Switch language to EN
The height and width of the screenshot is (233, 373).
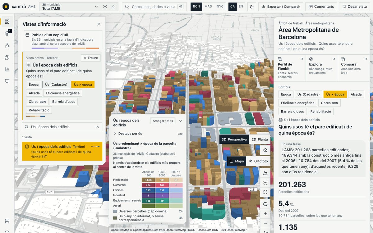pos(241,7)
